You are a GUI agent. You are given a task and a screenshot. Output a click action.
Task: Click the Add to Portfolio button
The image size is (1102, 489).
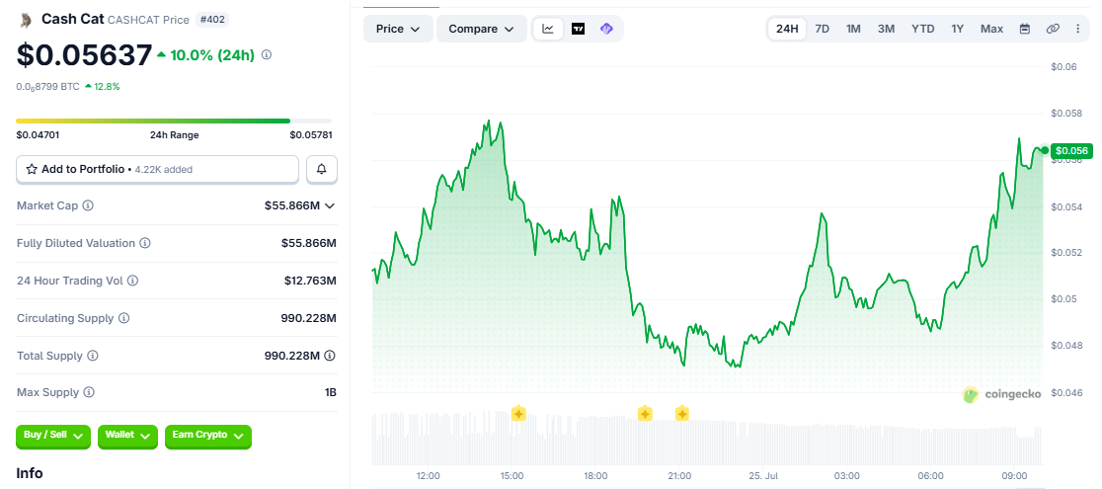point(157,169)
